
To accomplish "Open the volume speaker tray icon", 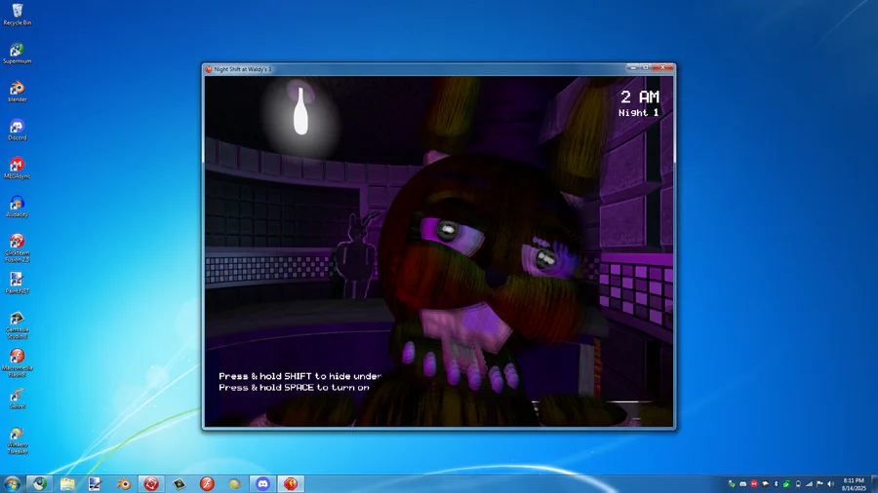I will (831, 484).
